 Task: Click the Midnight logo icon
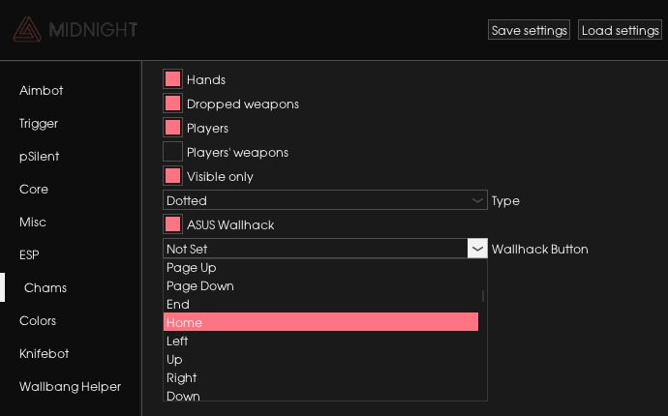[x=27, y=30]
